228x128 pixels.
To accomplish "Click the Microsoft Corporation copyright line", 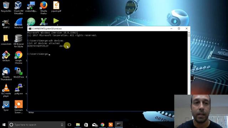I will point(62,35).
